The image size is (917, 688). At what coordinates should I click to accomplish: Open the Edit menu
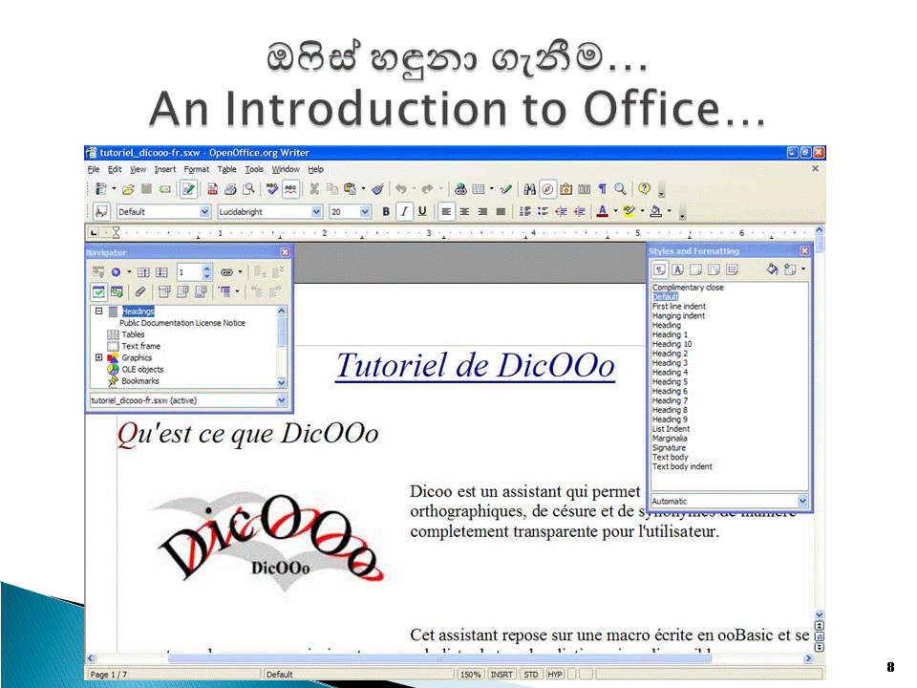[x=115, y=170]
